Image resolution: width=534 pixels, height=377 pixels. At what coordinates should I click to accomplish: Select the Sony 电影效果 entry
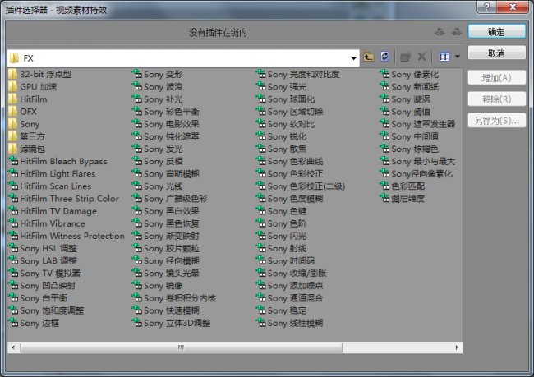(166, 124)
